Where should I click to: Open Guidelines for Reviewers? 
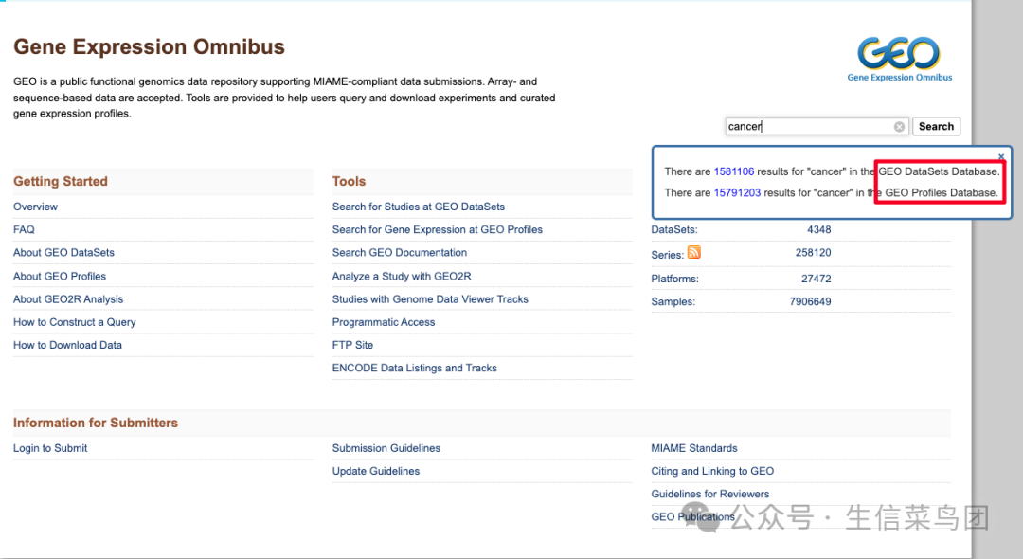709,494
